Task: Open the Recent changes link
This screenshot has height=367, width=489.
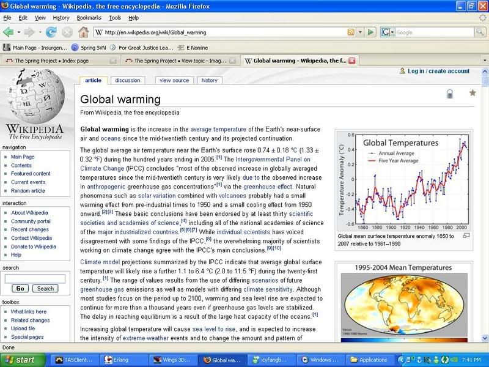Action: pyautogui.click(x=30, y=229)
